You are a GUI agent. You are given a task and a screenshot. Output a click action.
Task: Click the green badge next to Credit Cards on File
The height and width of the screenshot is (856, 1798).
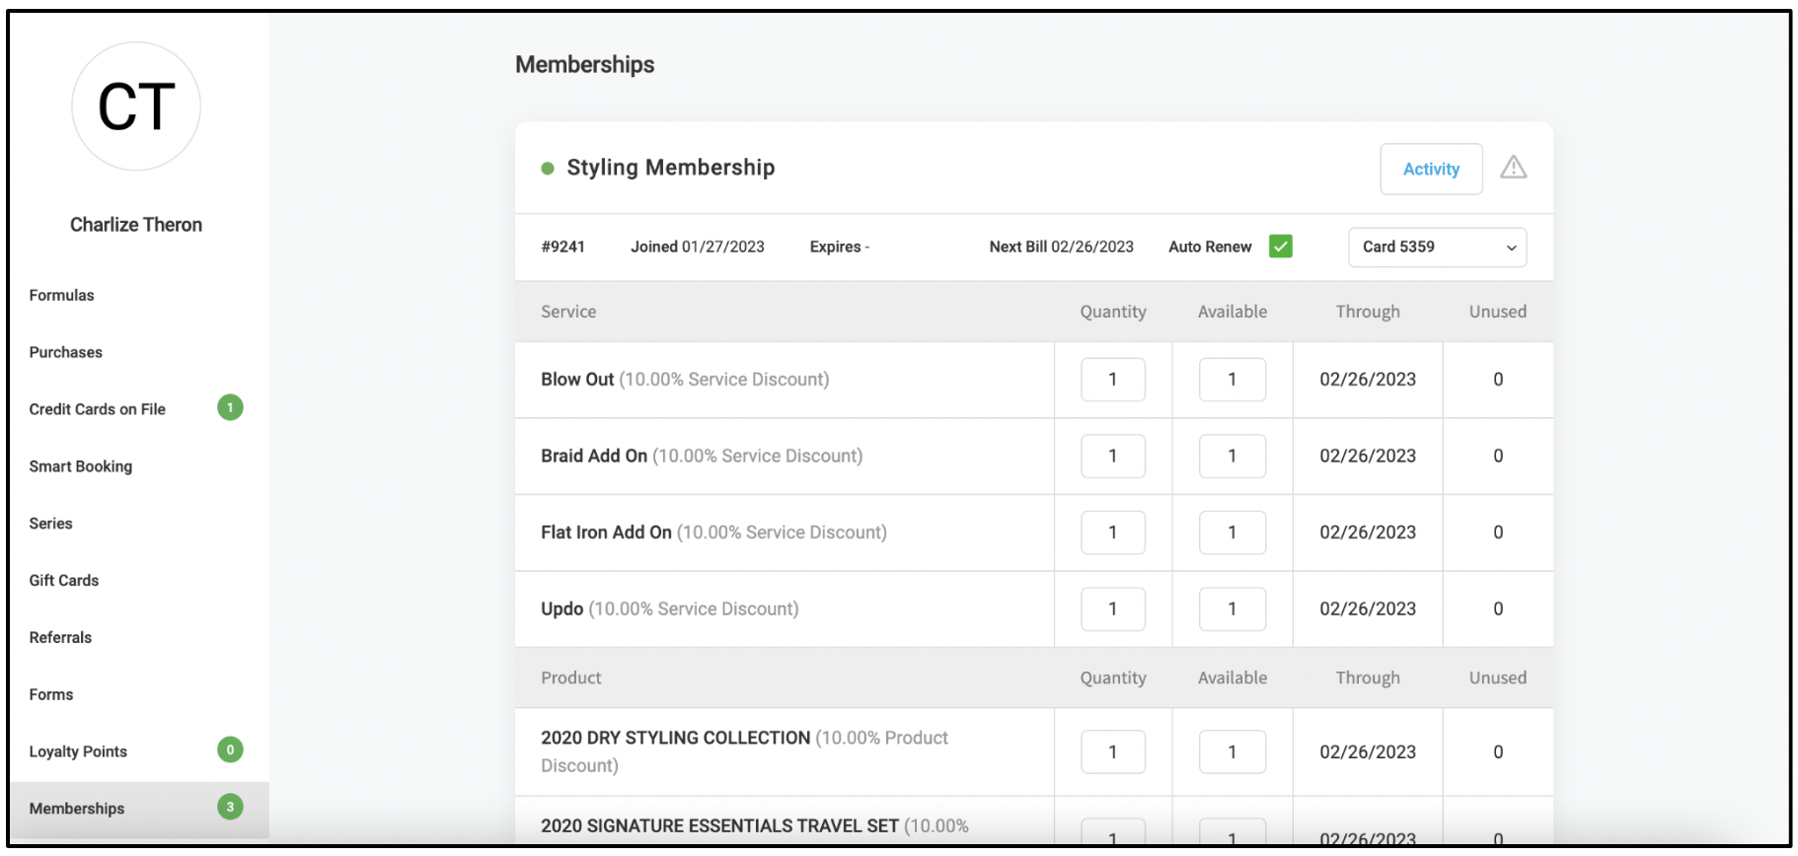230,407
